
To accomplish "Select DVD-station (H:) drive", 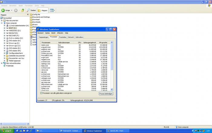I will tap(15, 41).
